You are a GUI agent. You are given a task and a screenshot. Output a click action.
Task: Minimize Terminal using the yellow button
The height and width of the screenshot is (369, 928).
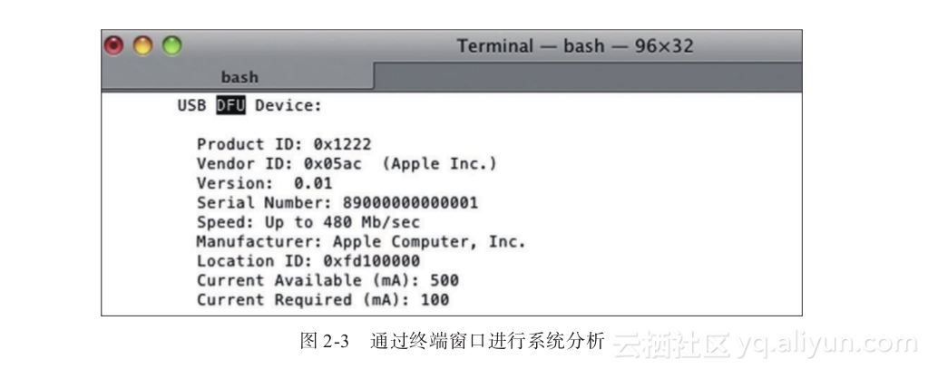pos(142,45)
